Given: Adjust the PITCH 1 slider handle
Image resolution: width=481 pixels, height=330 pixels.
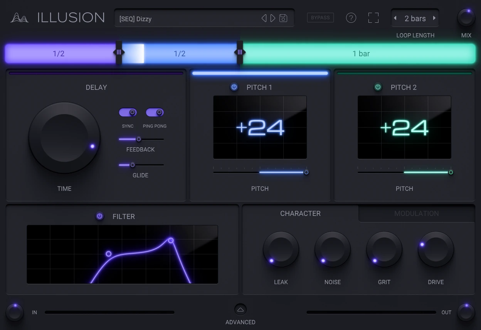Looking at the screenshot, I should pos(306,172).
